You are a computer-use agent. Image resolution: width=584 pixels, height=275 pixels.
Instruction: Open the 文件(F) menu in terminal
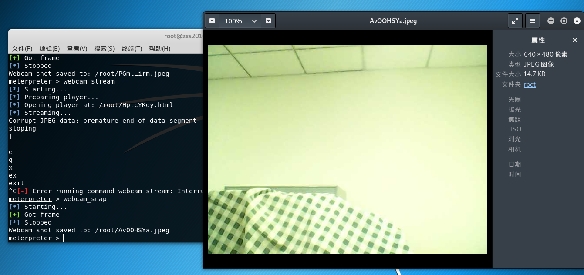[x=22, y=48]
